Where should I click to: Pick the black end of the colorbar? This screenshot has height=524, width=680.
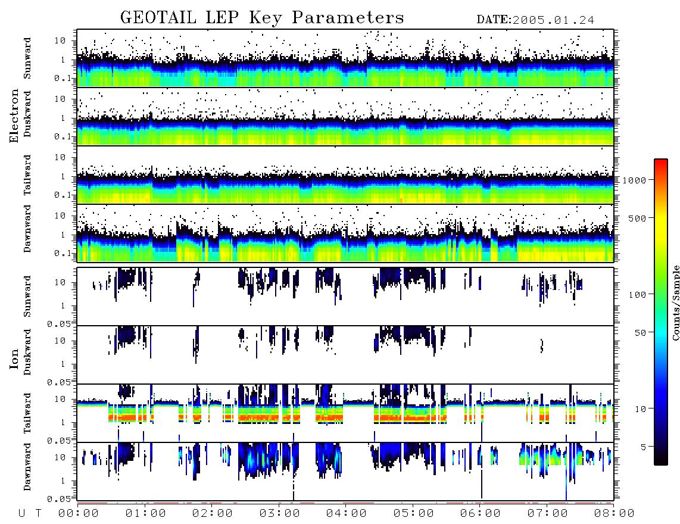(661, 461)
